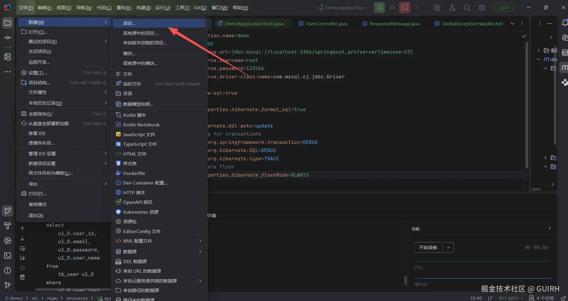
Task: Open AI assistant swirl icon in toolbar
Action: click(x=437, y=8)
